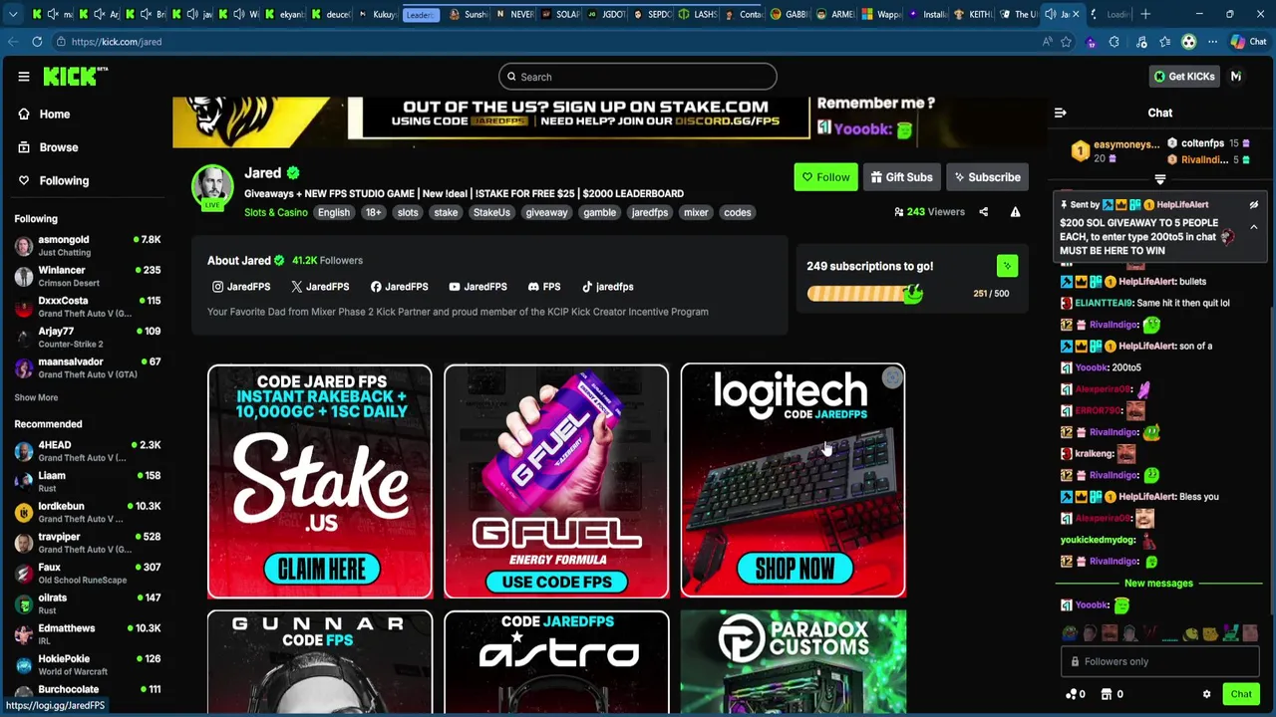
Task: Open JaredFPS Facebook link
Action: coord(399,287)
